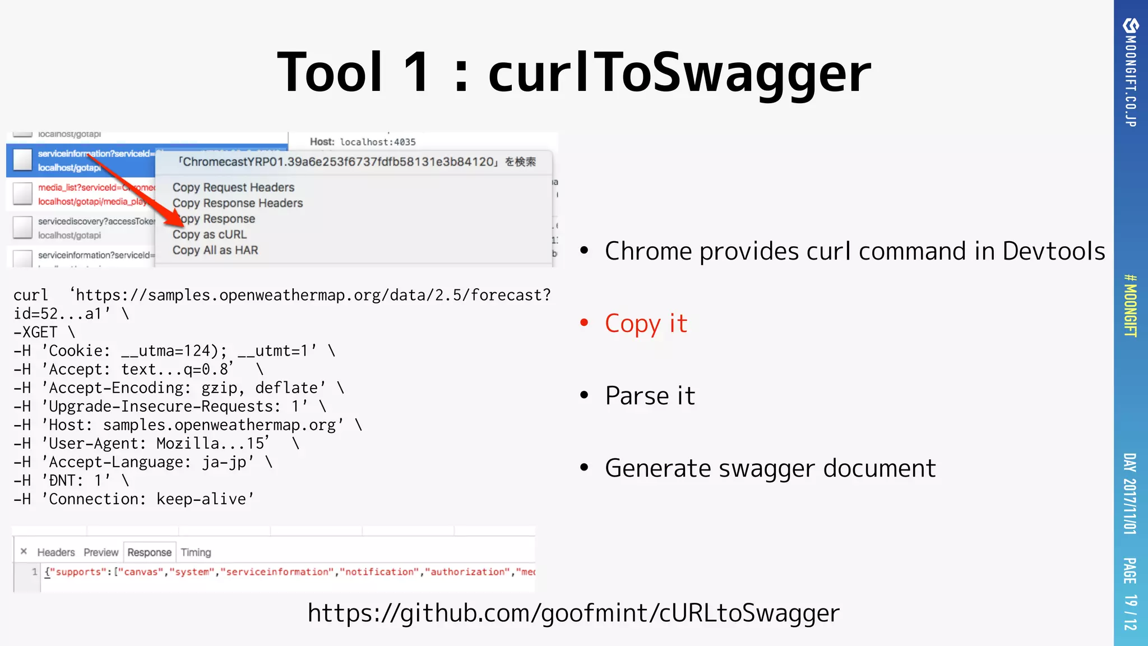Switch to the Headers tab
The width and height of the screenshot is (1148, 646).
pos(56,552)
